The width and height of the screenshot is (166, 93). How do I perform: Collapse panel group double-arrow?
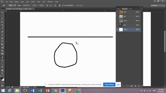140,7
